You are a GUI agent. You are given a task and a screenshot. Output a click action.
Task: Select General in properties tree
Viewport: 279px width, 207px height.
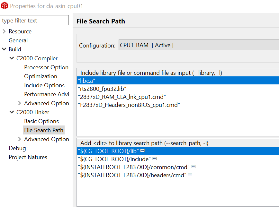pyautogui.click(x=18, y=40)
